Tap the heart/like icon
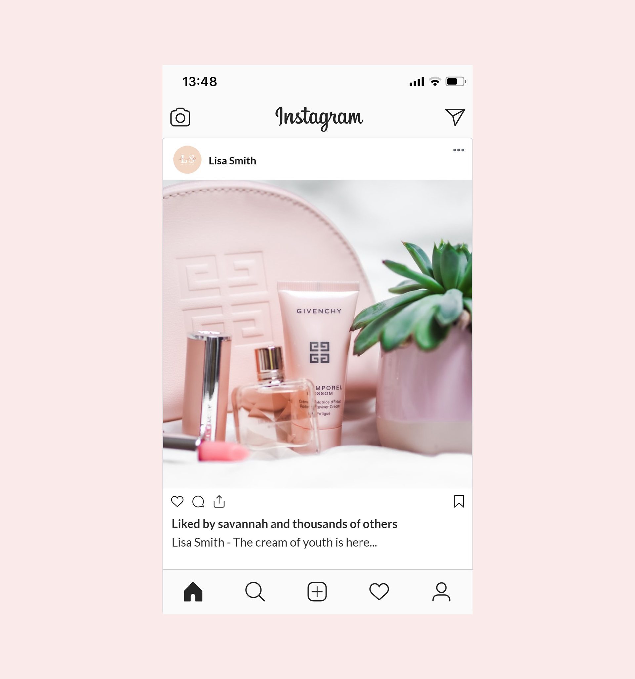This screenshot has width=635, height=679. 177,501
